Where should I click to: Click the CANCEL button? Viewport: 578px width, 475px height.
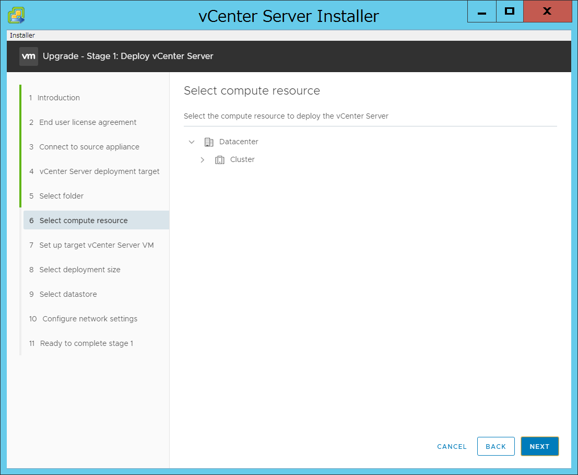[452, 446]
